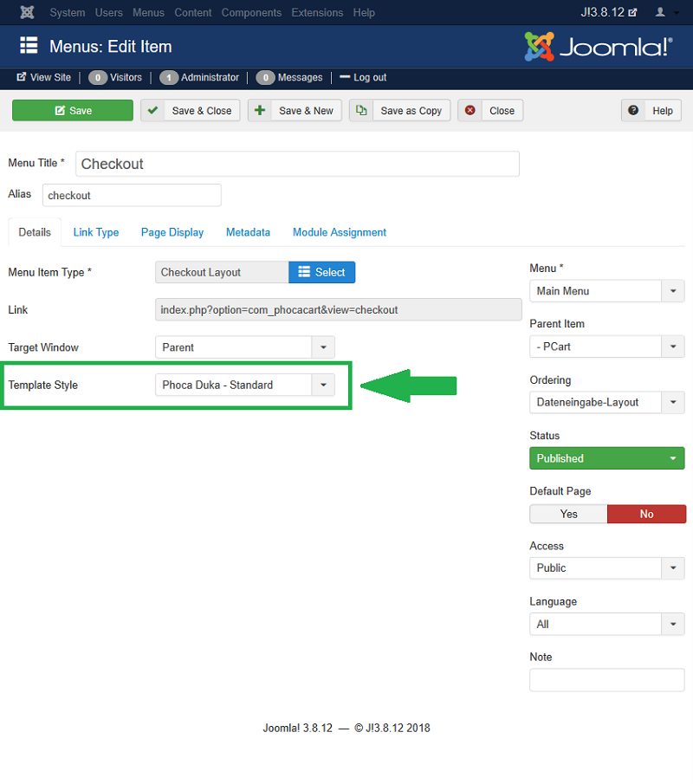Switch to the Module Assignment tab
Screen dimensions: 693x784
pyautogui.click(x=339, y=232)
